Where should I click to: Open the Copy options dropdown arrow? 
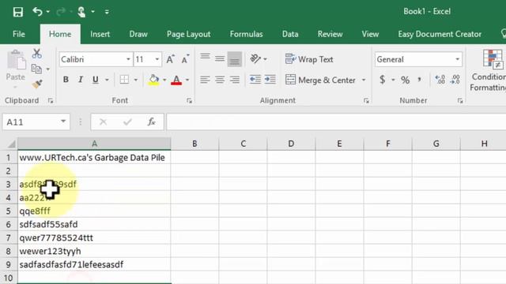tap(48, 69)
